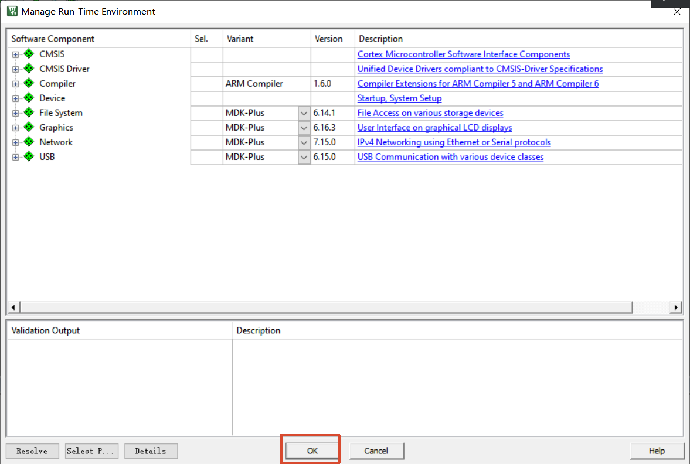Expand the CMSIS Driver tree node

coord(15,69)
